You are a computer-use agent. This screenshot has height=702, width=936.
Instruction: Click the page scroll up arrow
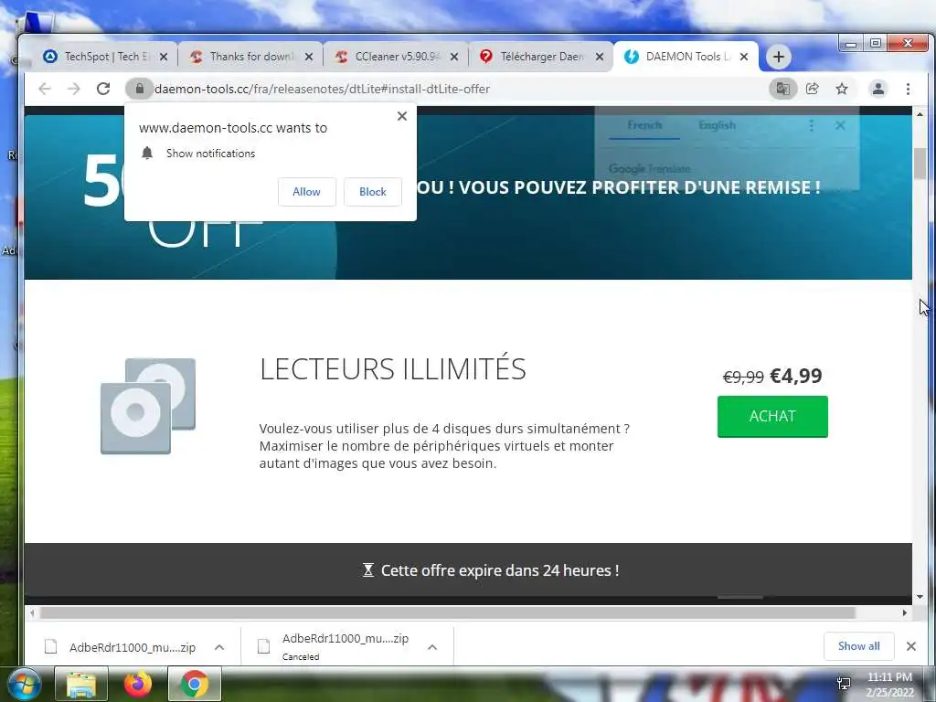(x=920, y=113)
